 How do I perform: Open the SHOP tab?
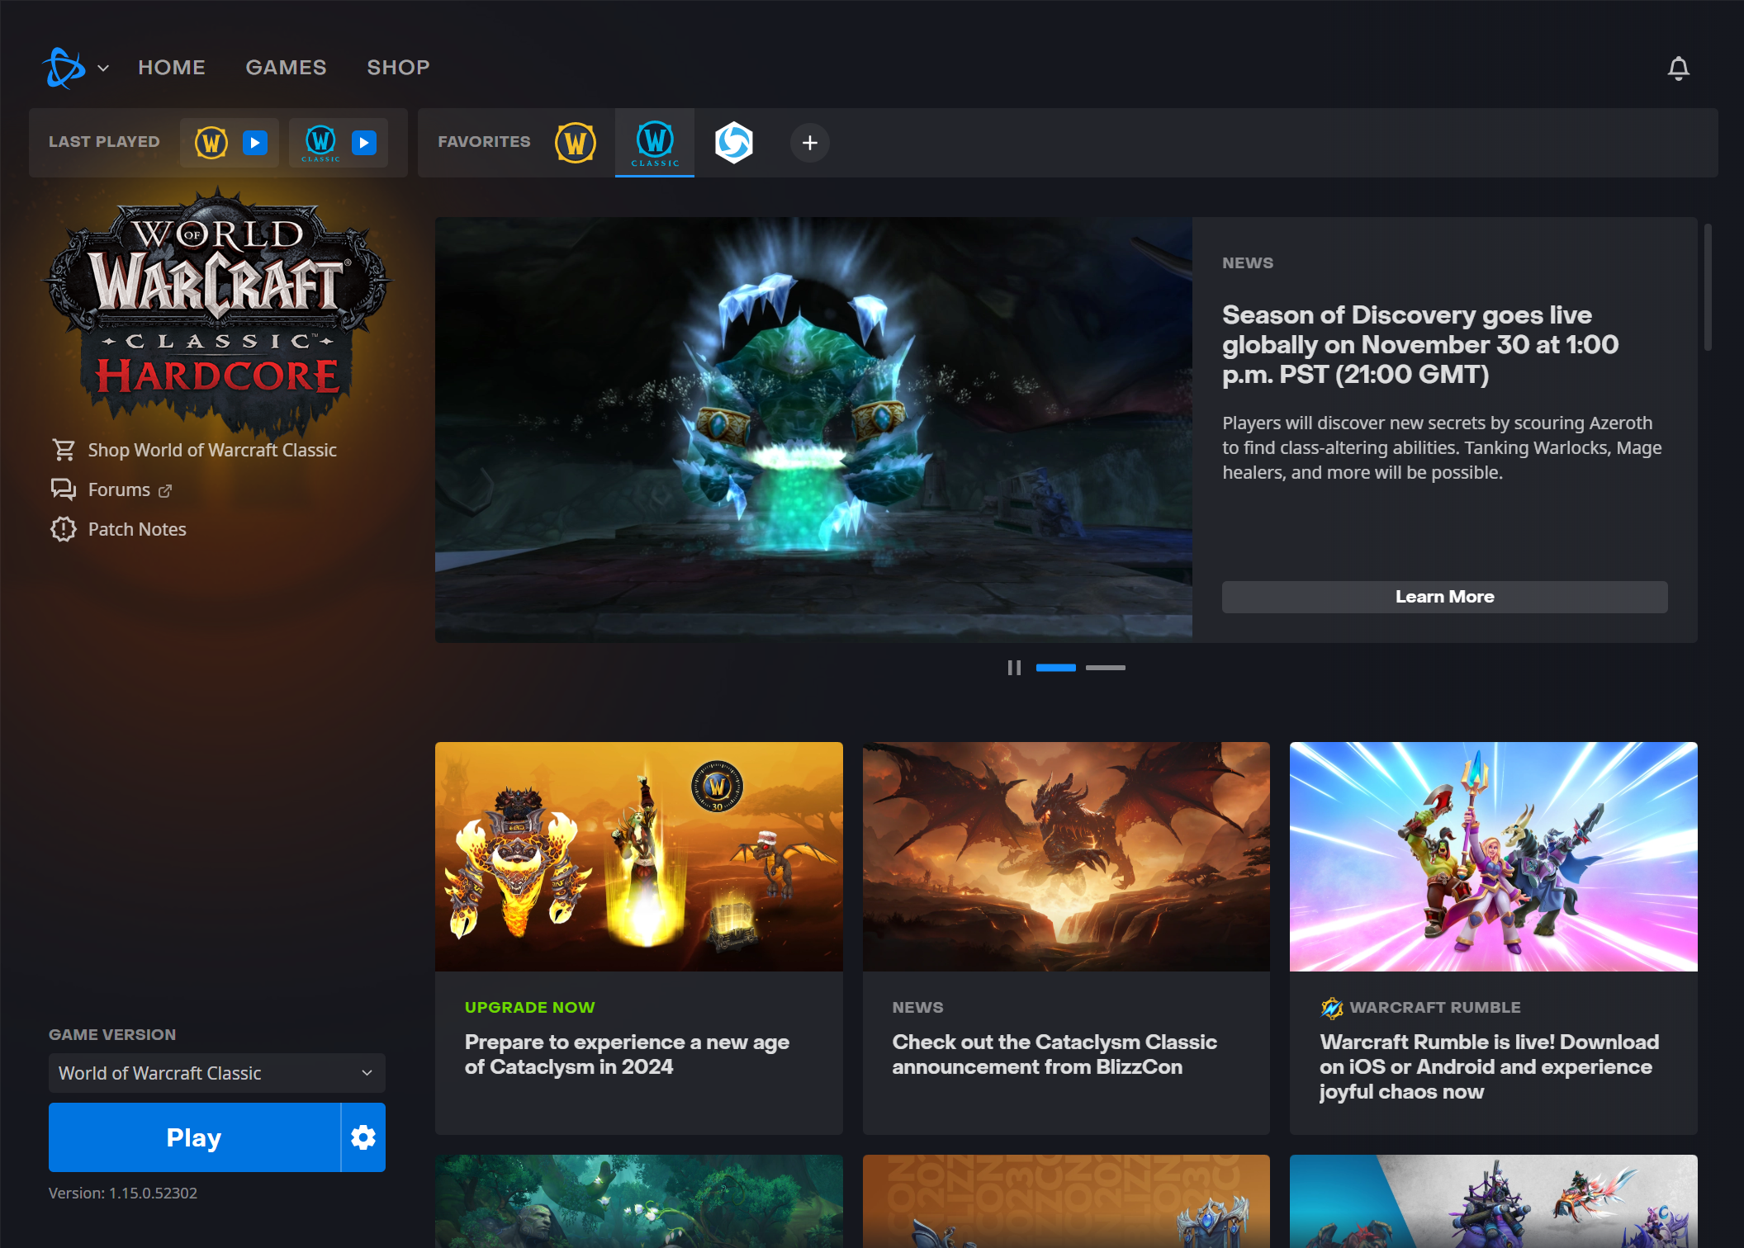pos(398,68)
